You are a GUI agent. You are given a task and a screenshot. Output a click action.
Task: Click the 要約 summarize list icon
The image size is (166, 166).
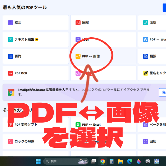point(11,56)
